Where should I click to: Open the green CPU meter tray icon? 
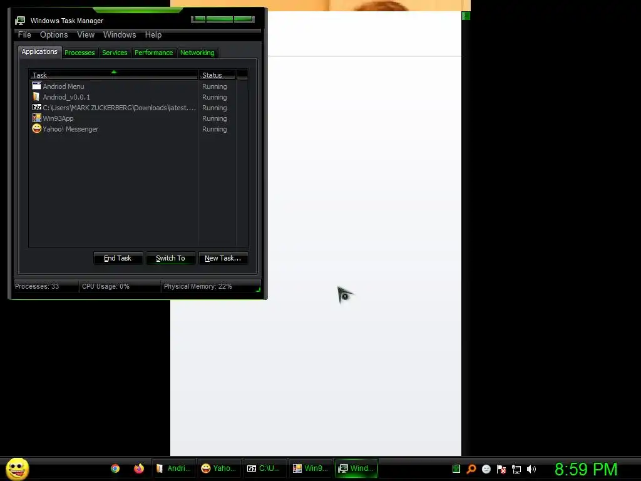click(456, 469)
